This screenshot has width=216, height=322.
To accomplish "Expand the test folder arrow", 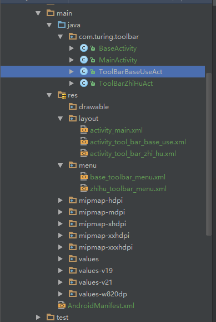I will (38, 318).
